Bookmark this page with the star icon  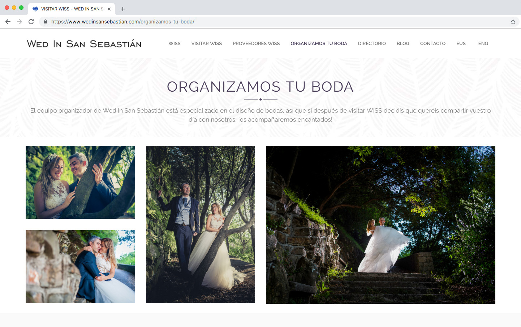[x=513, y=22]
